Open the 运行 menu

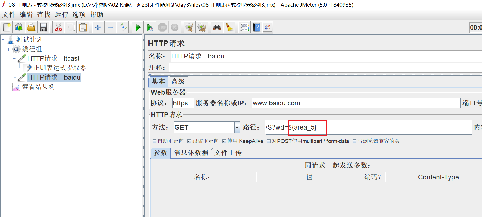pos(61,14)
